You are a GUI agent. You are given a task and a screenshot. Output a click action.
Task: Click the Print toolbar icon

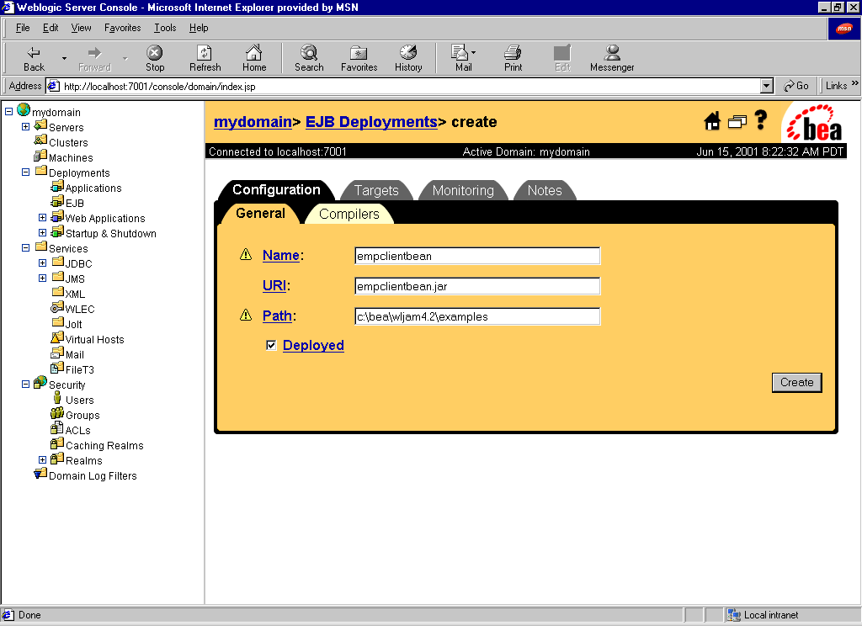point(513,58)
